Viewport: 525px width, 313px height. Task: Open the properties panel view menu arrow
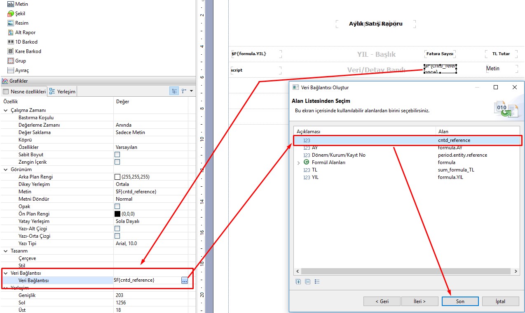[x=192, y=91]
